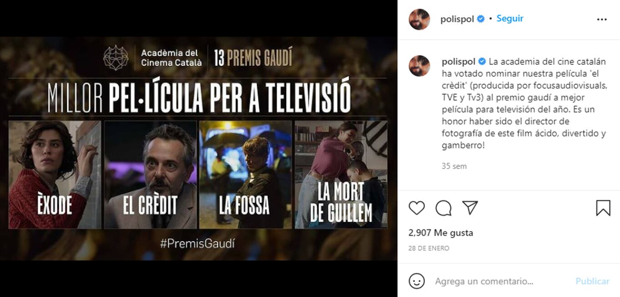Click polispol avatar beside caption
This screenshot has width=620, height=297.
coord(419,66)
